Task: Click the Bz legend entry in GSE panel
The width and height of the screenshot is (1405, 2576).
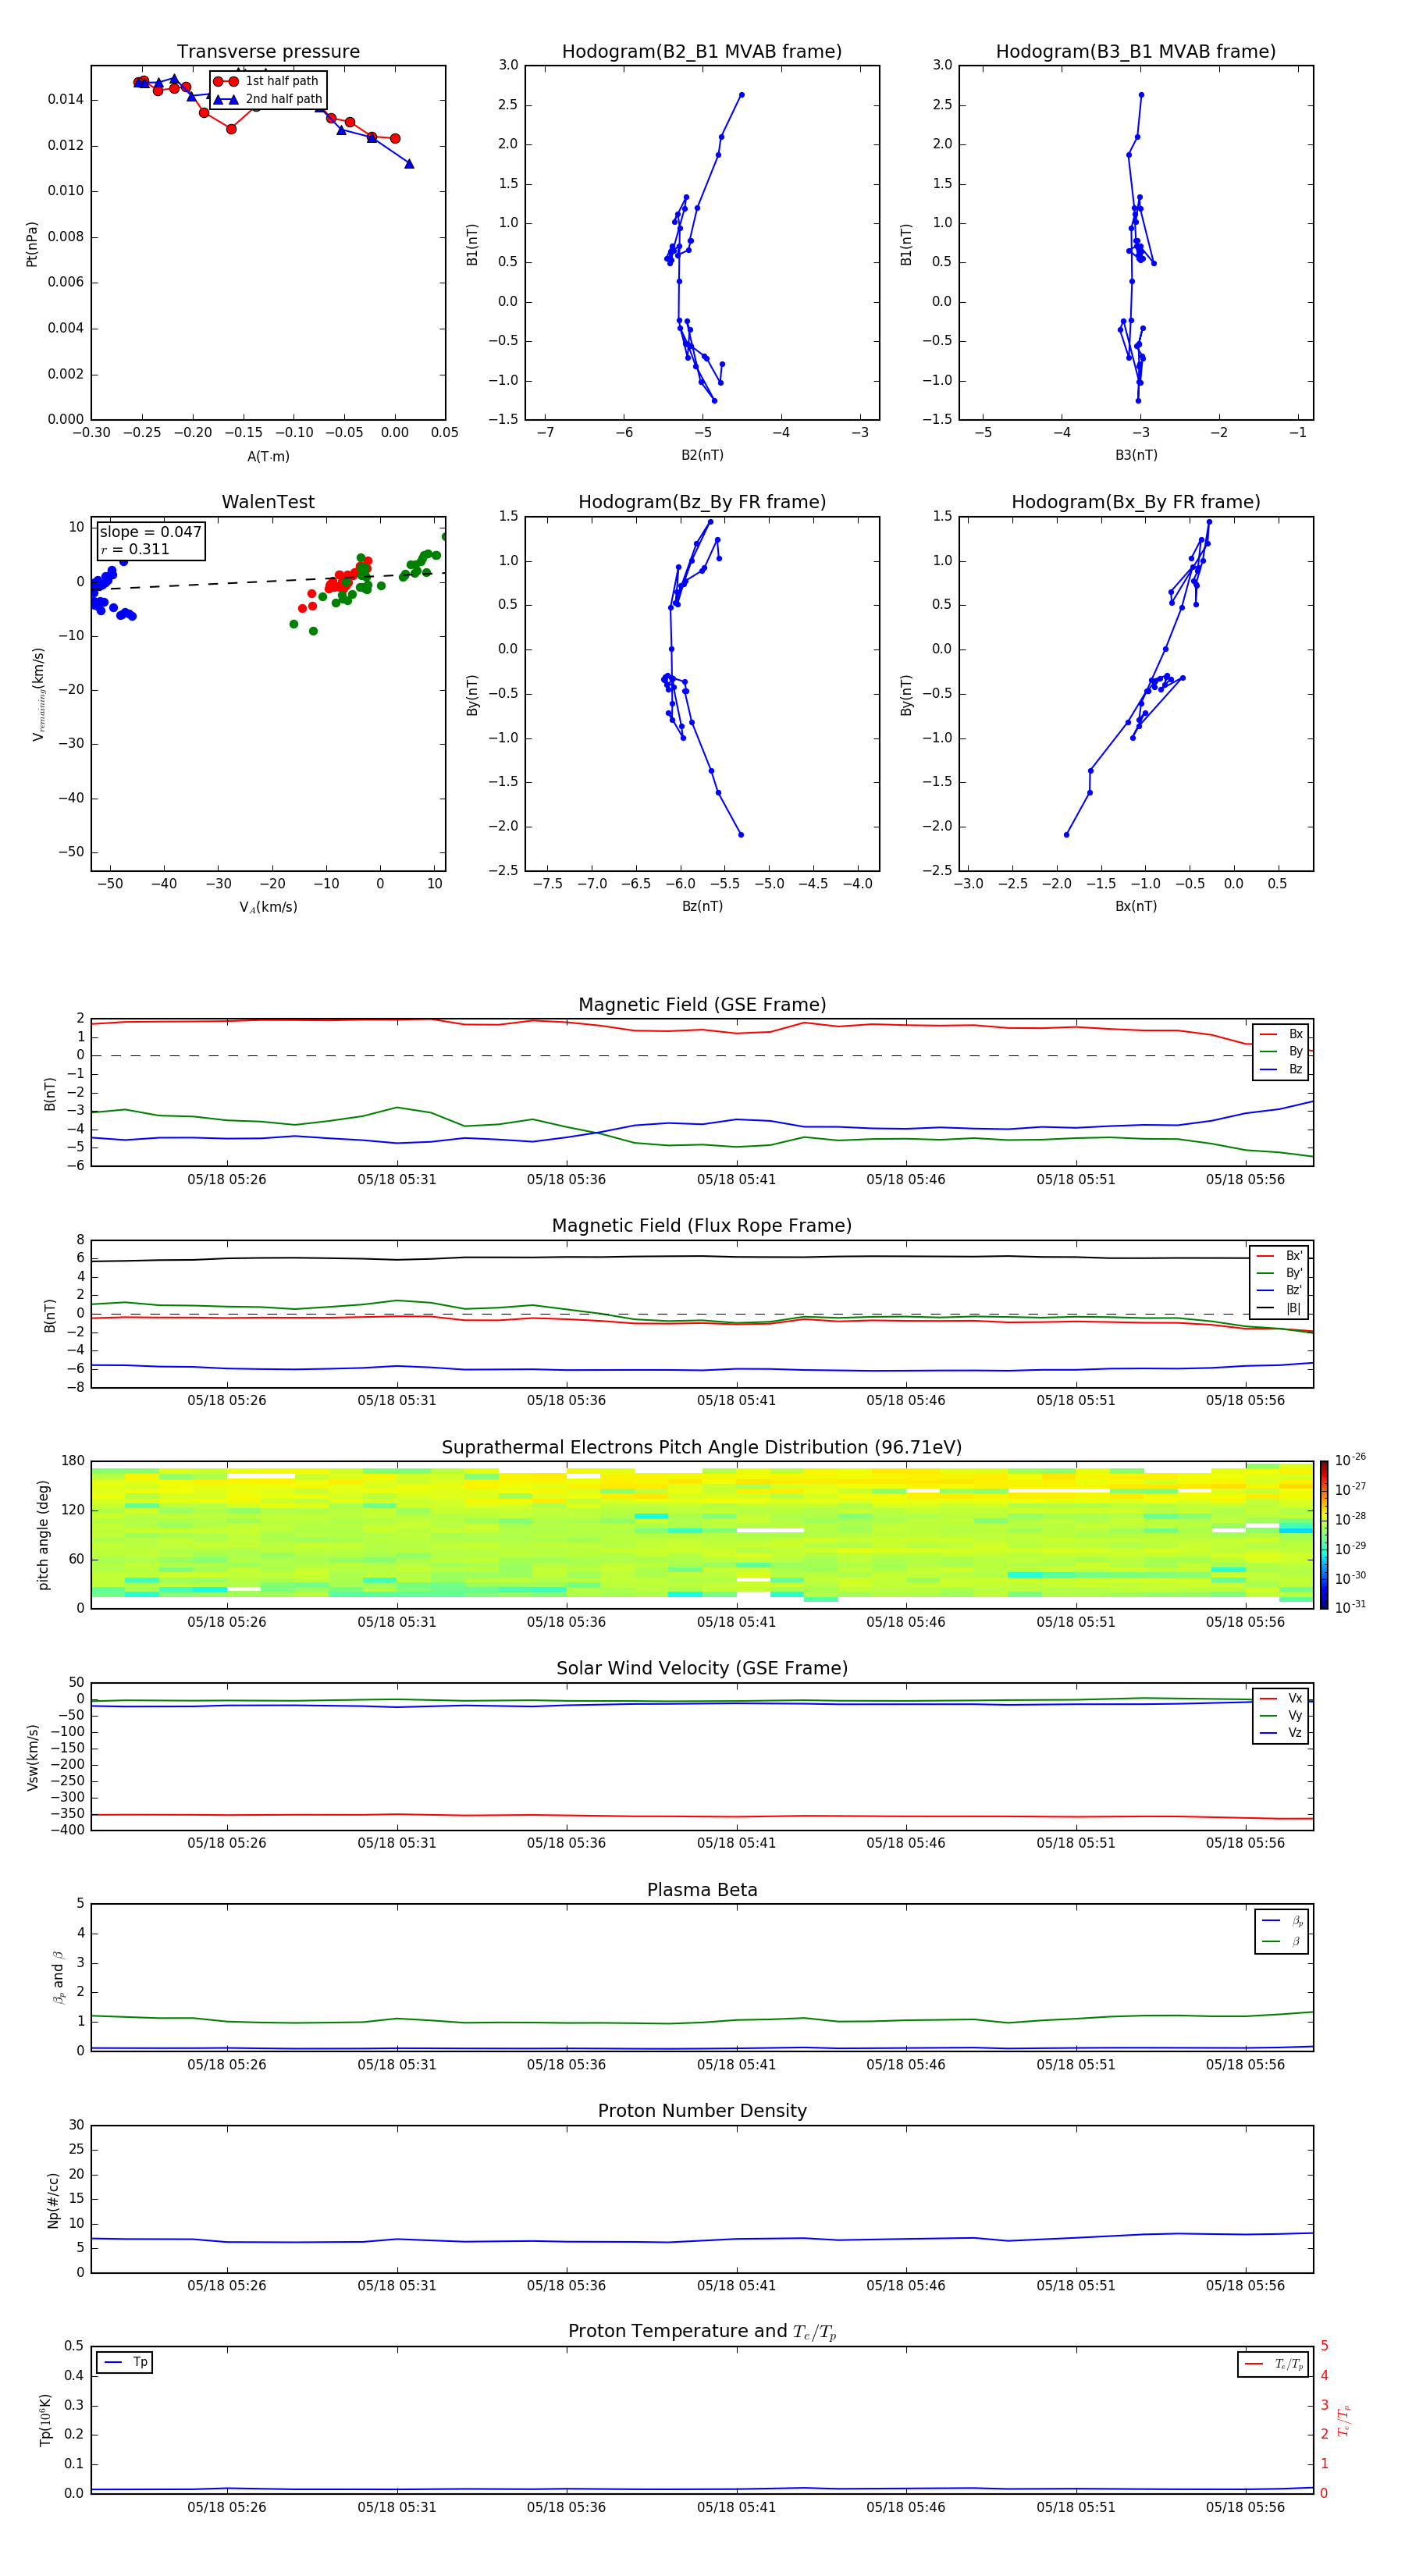Action: coord(1281,1069)
